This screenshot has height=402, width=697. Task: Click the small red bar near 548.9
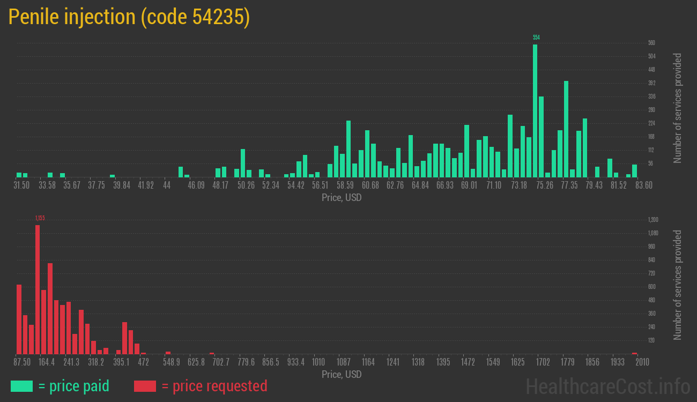pyautogui.click(x=168, y=353)
